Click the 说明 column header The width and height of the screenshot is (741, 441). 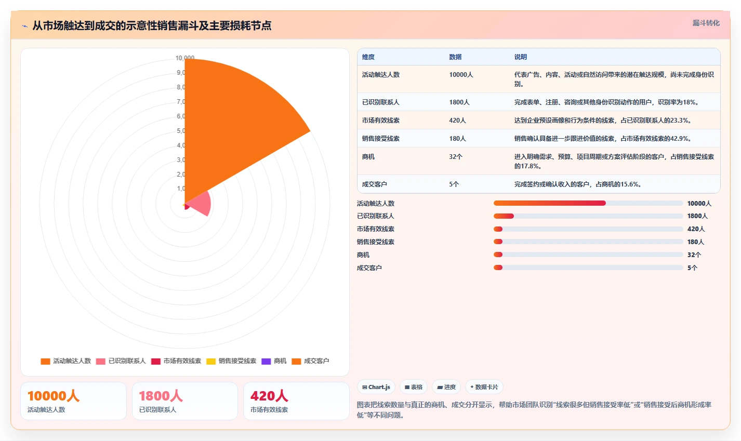(521, 57)
